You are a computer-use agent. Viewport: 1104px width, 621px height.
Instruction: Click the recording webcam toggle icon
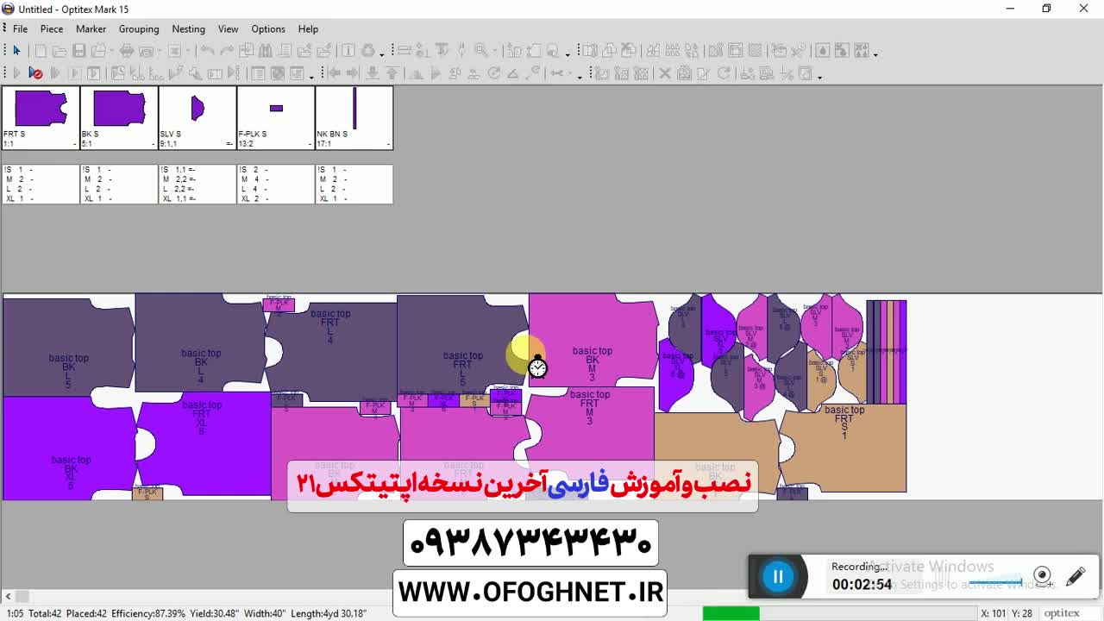pos(1042,576)
